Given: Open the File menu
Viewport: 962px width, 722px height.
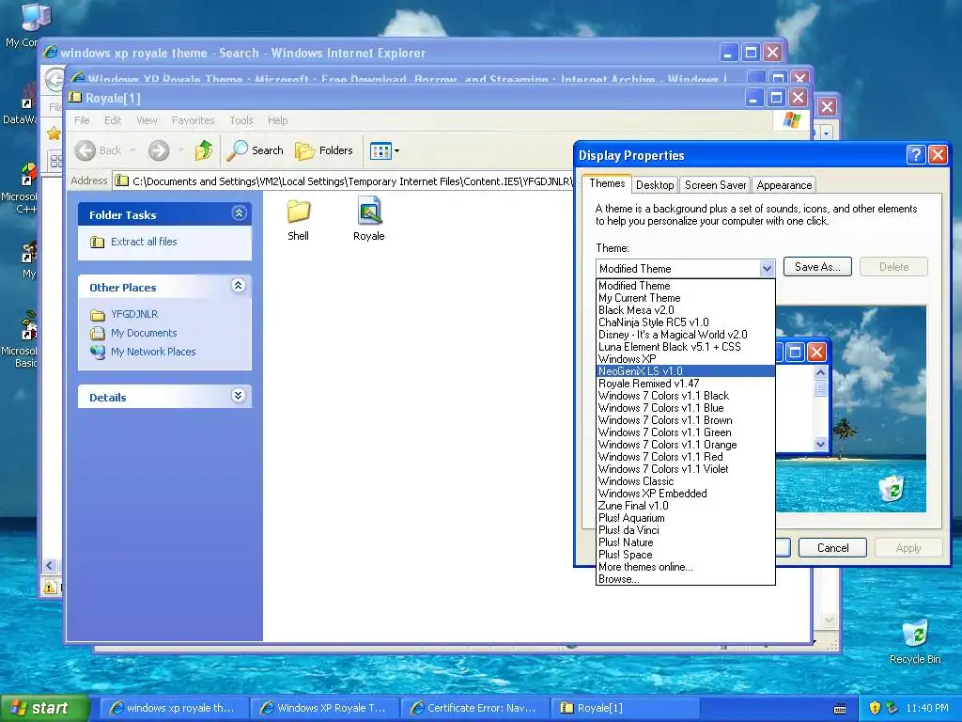Looking at the screenshot, I should (x=82, y=120).
